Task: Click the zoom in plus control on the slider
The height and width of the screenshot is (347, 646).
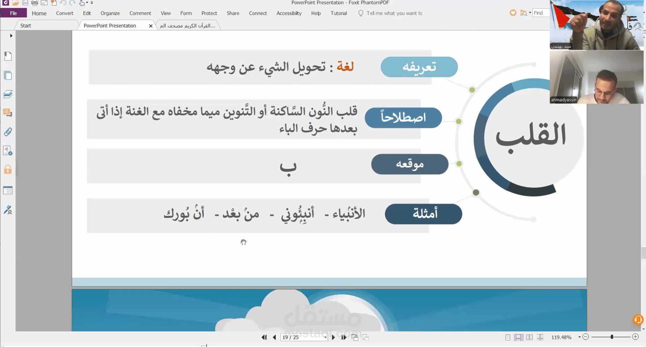Action: tap(635, 337)
